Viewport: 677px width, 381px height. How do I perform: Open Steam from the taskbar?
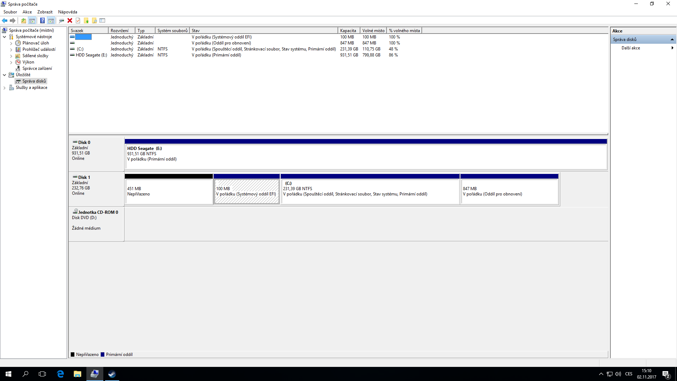tap(112, 374)
